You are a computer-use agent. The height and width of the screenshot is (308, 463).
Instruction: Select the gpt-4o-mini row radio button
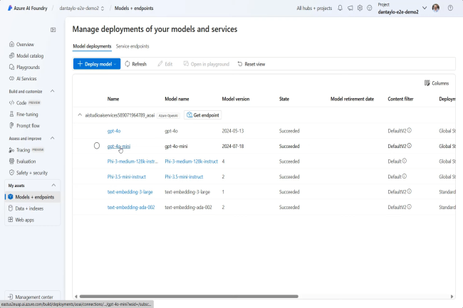point(97,146)
